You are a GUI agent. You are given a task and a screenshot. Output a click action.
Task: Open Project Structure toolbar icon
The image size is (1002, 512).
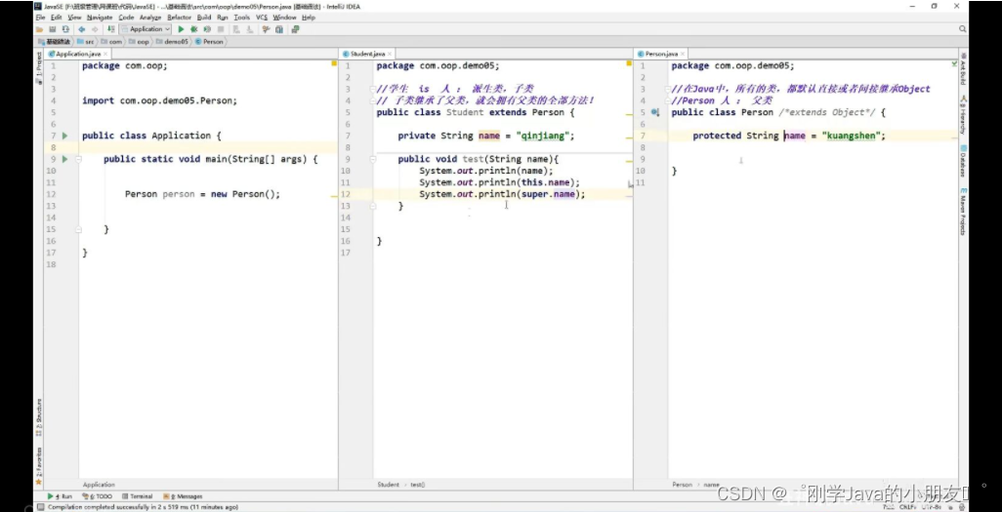(x=279, y=29)
